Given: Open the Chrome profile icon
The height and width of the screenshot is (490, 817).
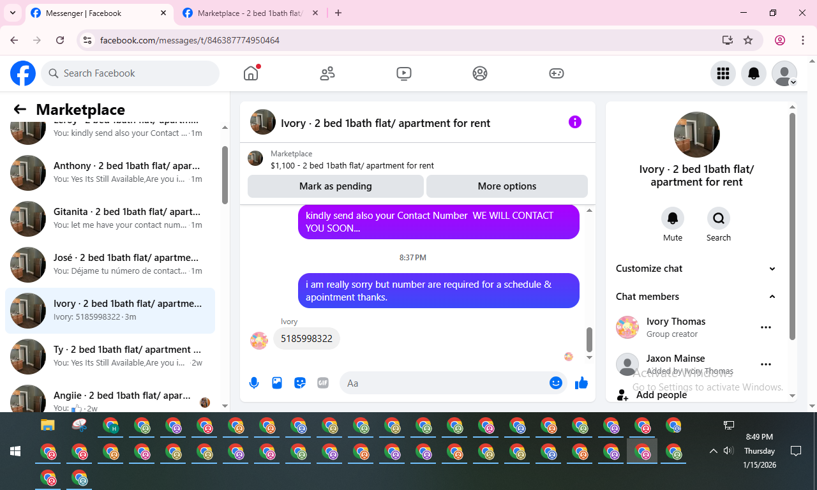Looking at the screenshot, I should point(780,40).
